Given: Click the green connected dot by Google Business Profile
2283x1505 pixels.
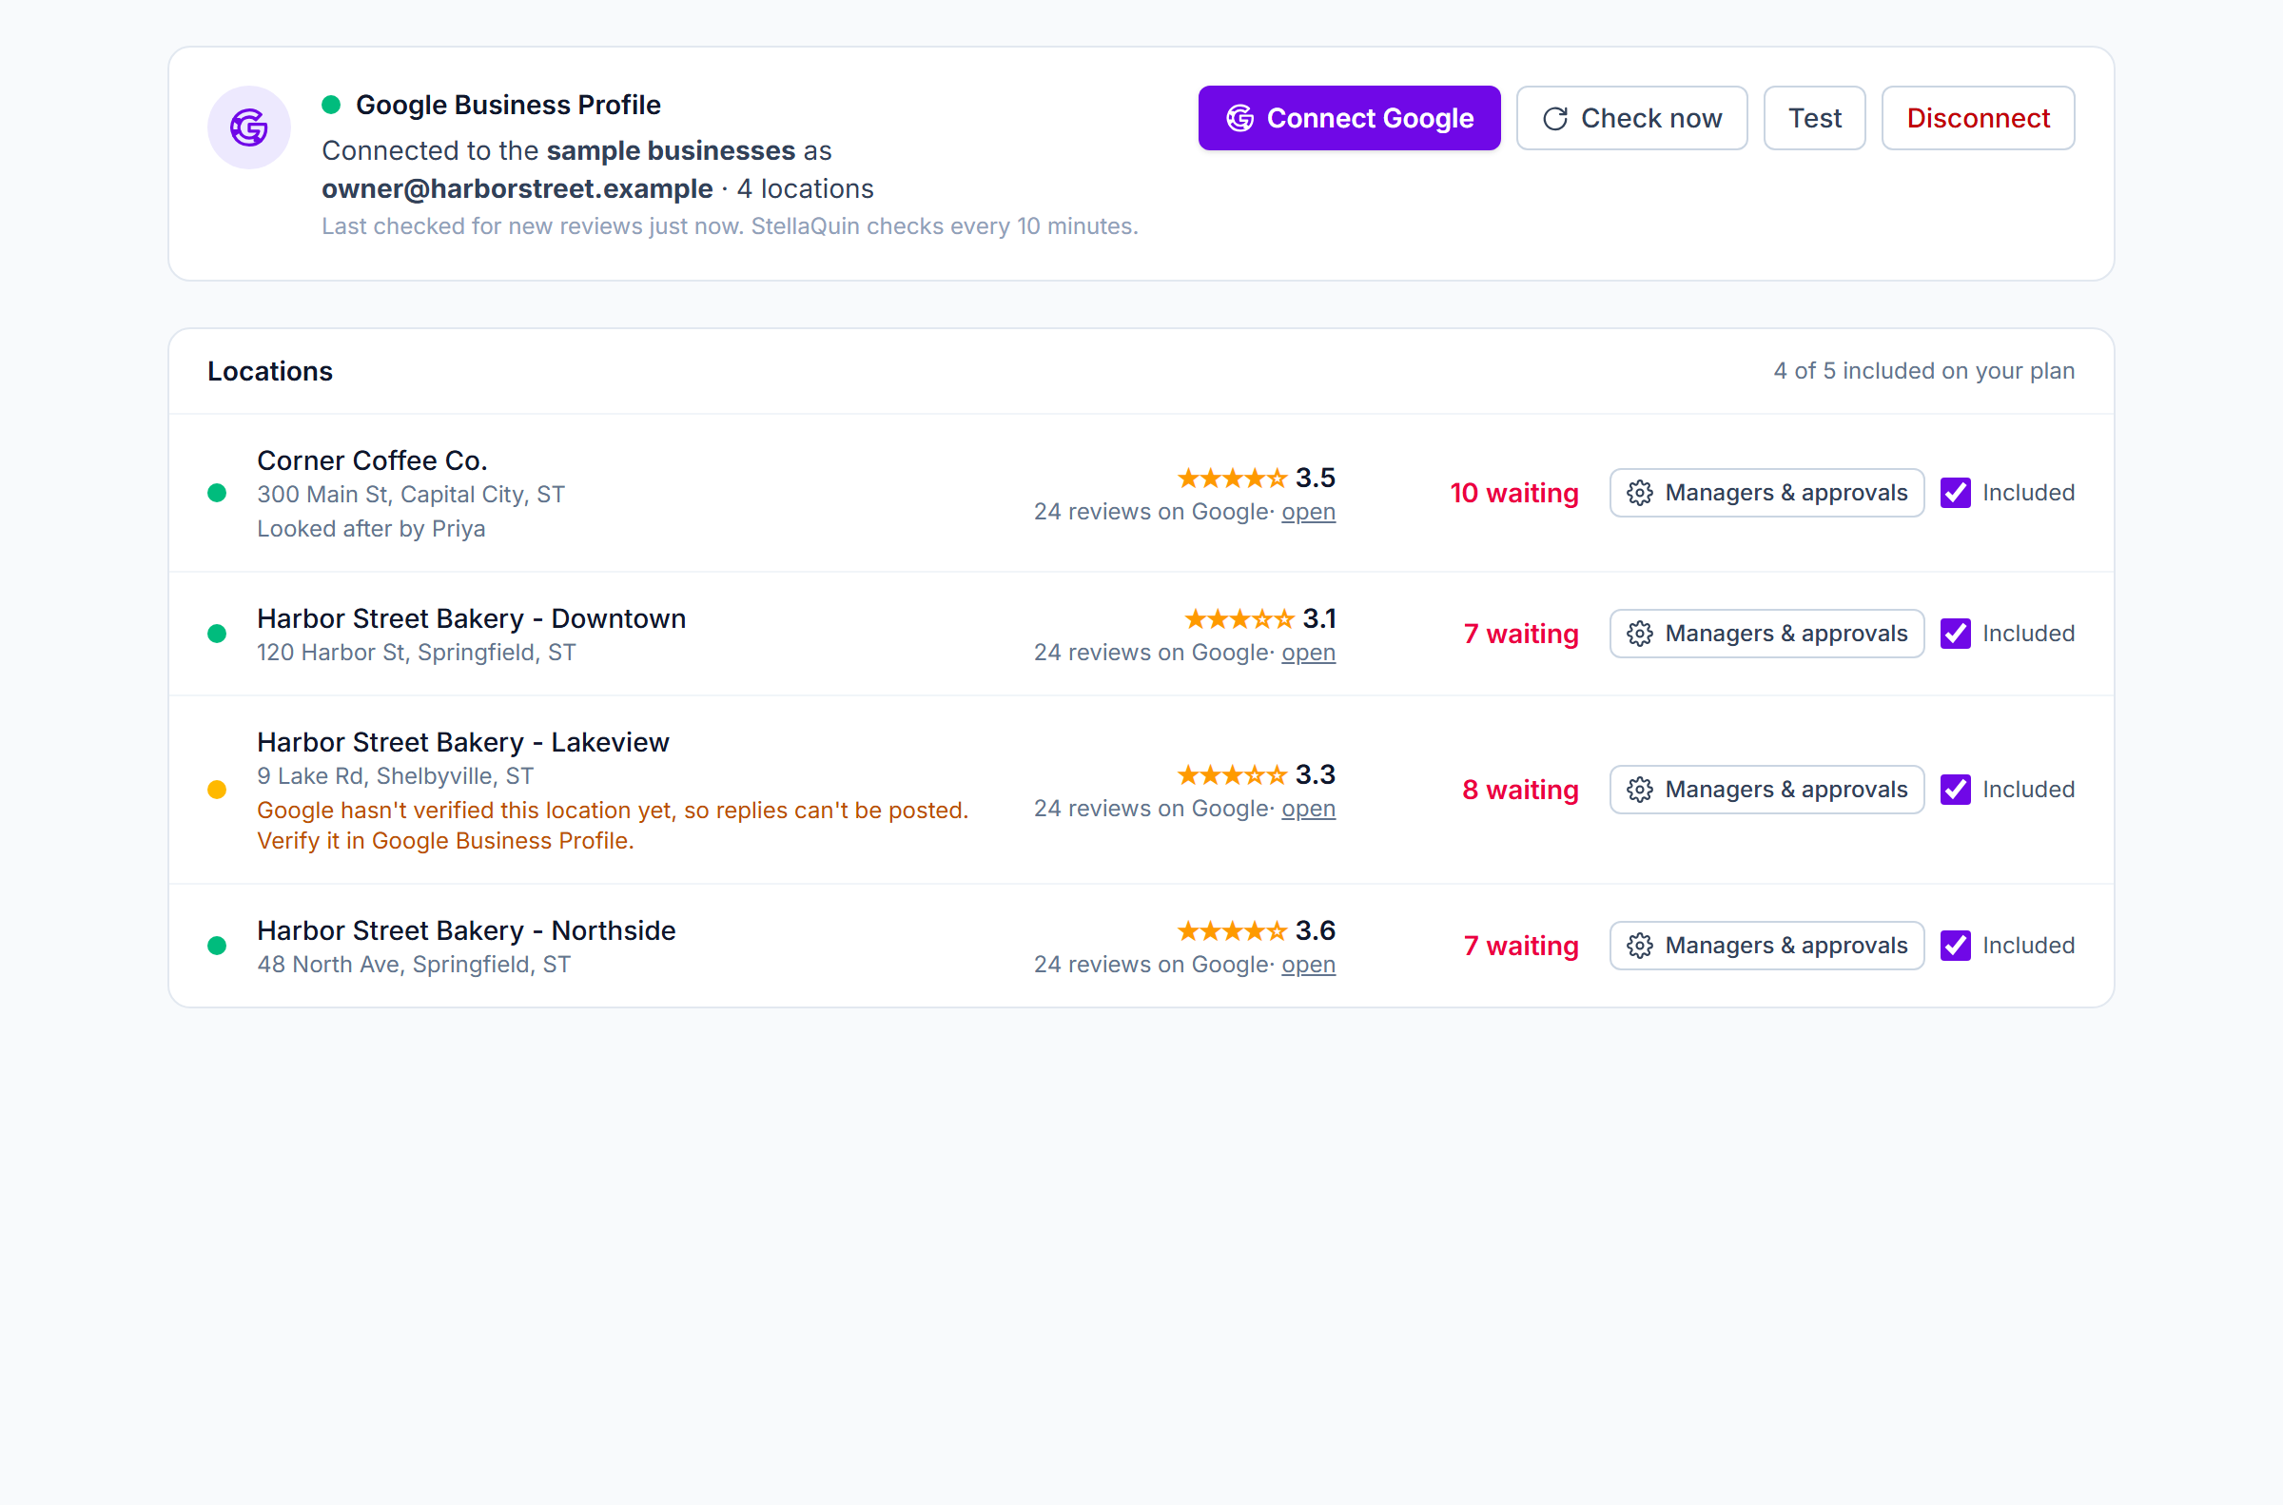Looking at the screenshot, I should pos(331,105).
